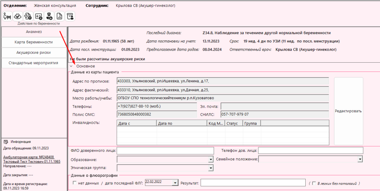The height and width of the screenshot is (191, 380).
Task: Open the дата последней ФЛГ date picker
Action: 176,183
